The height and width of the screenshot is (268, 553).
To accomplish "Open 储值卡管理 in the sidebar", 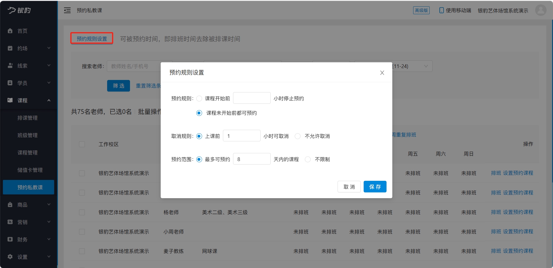I will click(x=30, y=170).
